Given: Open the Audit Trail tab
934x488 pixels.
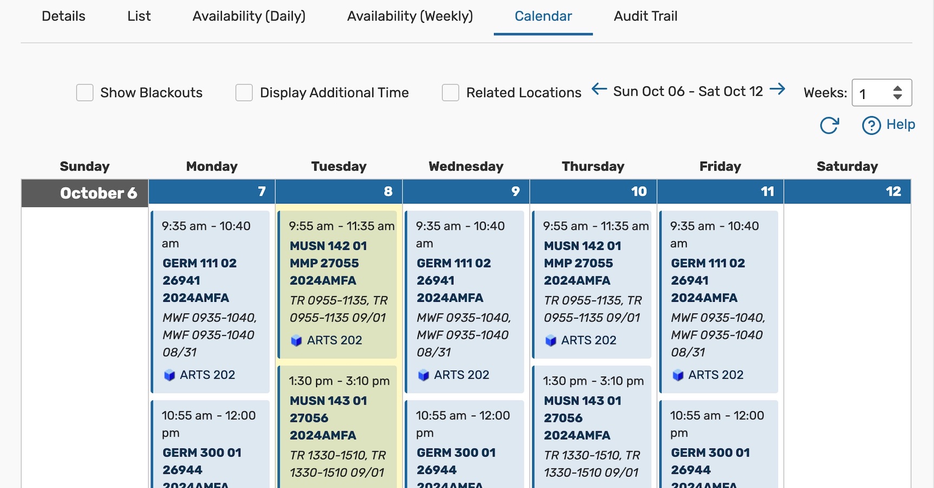Looking at the screenshot, I should (x=646, y=16).
